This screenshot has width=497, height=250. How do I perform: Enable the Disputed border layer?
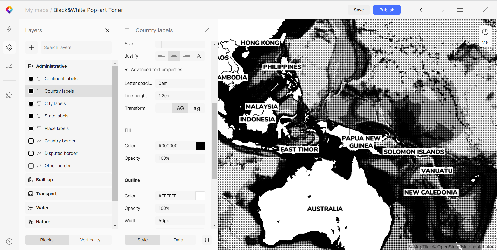coord(31,153)
